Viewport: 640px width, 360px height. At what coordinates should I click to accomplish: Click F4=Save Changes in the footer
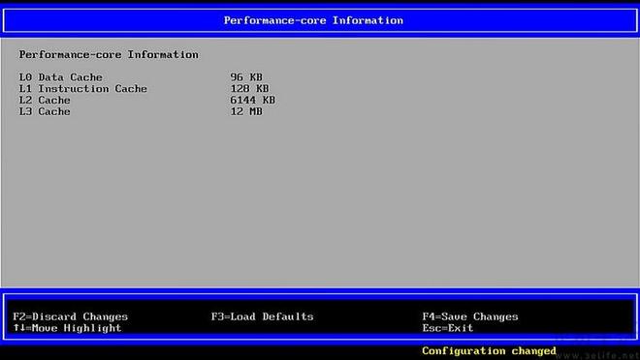[470, 316]
